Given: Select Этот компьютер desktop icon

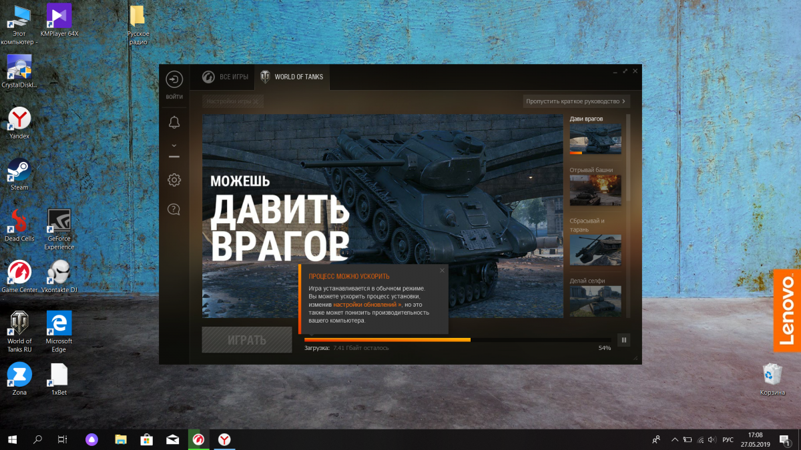Looking at the screenshot, I should (20, 25).
